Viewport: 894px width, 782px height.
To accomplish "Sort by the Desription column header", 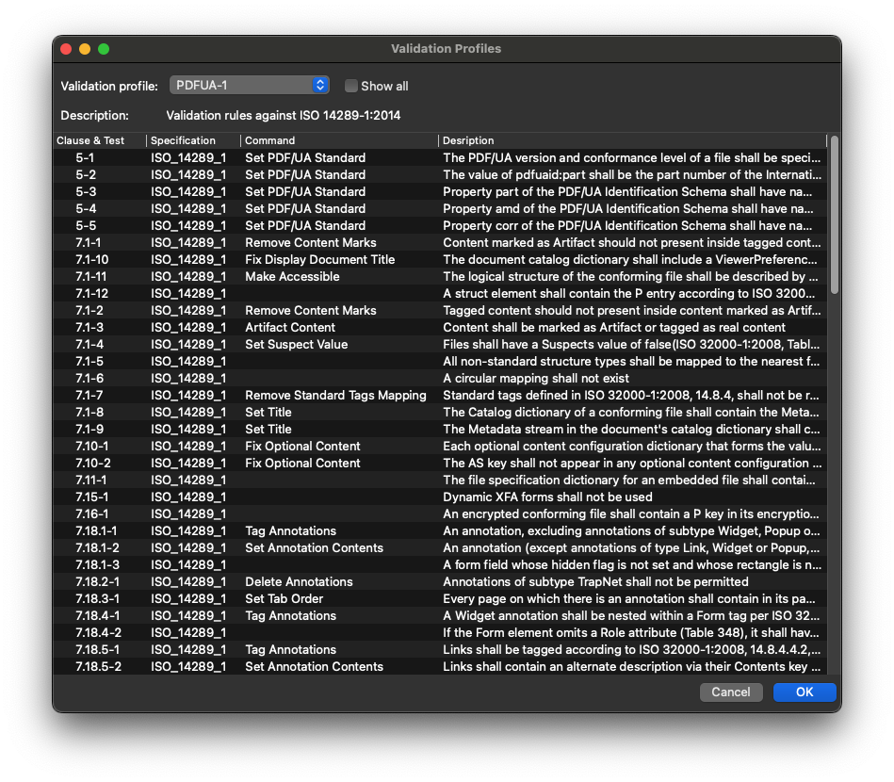I will pos(632,140).
